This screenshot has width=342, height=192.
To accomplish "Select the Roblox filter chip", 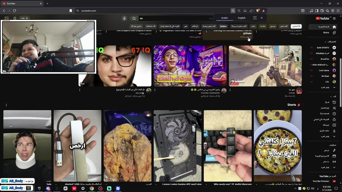I will point(223,26).
